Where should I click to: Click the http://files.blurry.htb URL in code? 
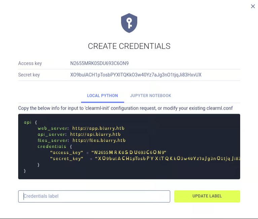(99, 140)
